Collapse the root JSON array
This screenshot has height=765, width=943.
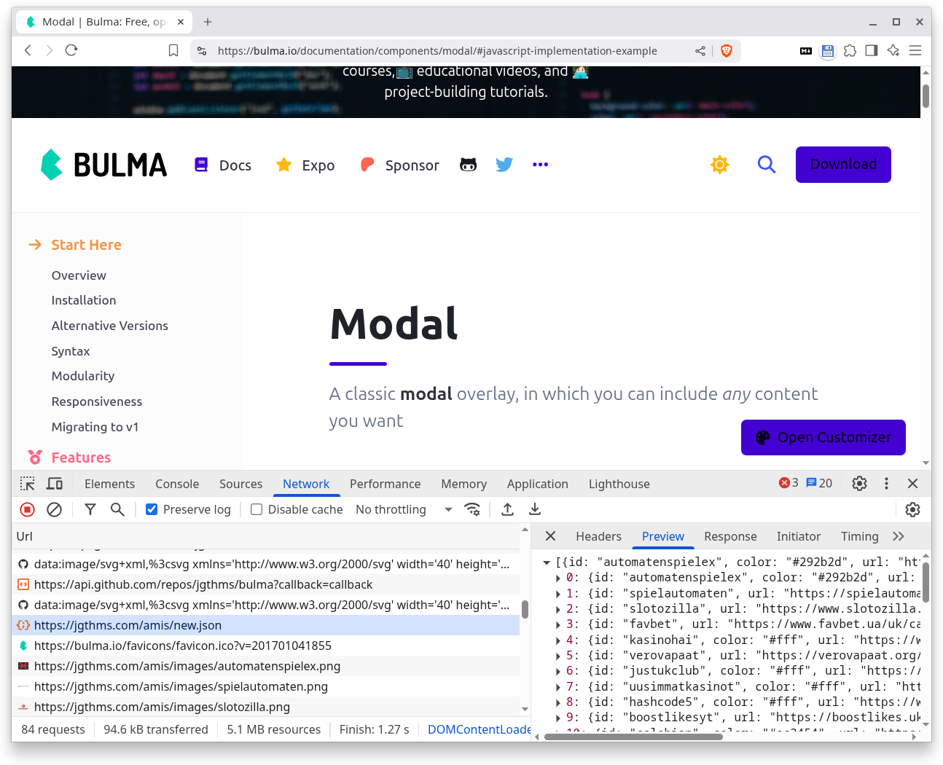coord(546,562)
